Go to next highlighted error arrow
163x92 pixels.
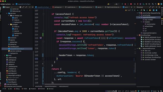tap(135, 10)
